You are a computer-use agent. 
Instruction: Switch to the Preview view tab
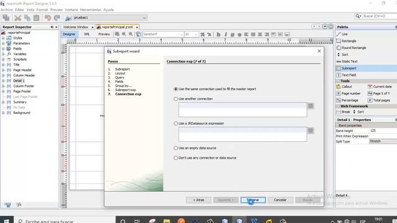[104, 34]
